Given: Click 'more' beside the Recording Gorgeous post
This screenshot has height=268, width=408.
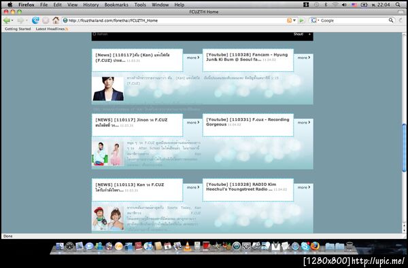Looking at the screenshot, I should 304,122.
